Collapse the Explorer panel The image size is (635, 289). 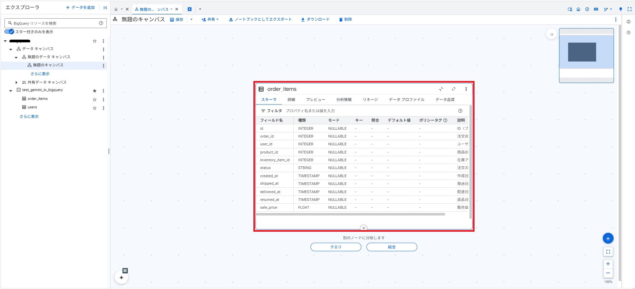(105, 7)
